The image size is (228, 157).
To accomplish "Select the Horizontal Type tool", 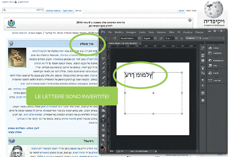I will [103, 121].
